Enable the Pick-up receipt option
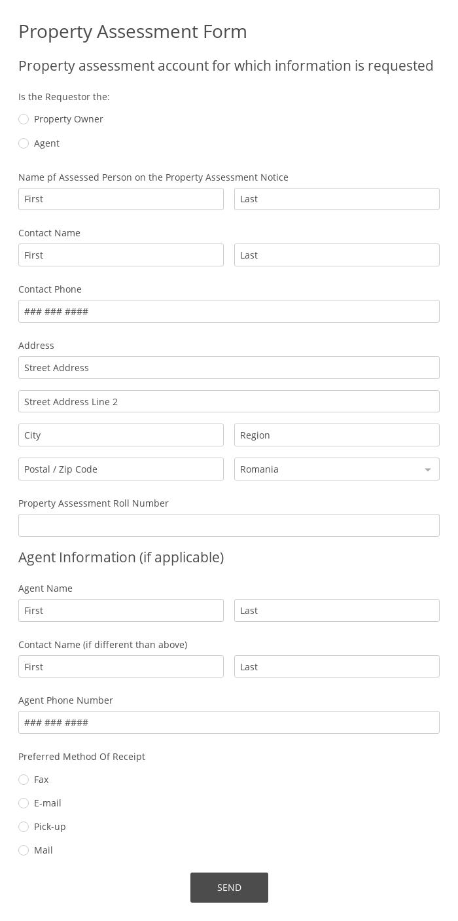458x921 pixels. (x=24, y=827)
